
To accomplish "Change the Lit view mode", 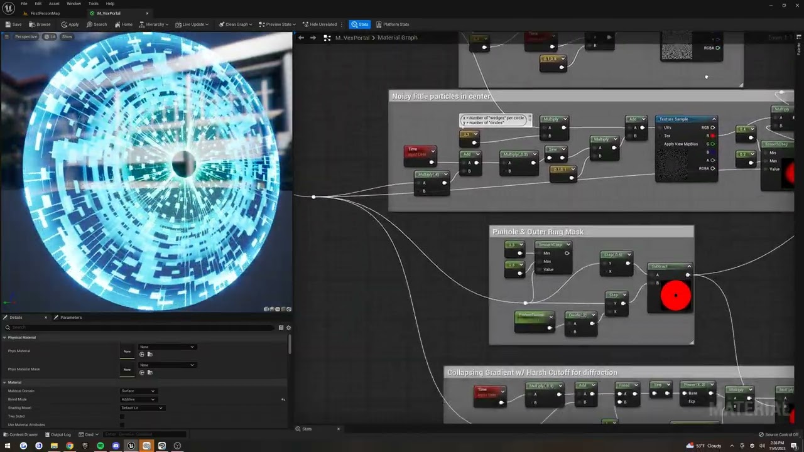I will pyautogui.click(x=50, y=36).
